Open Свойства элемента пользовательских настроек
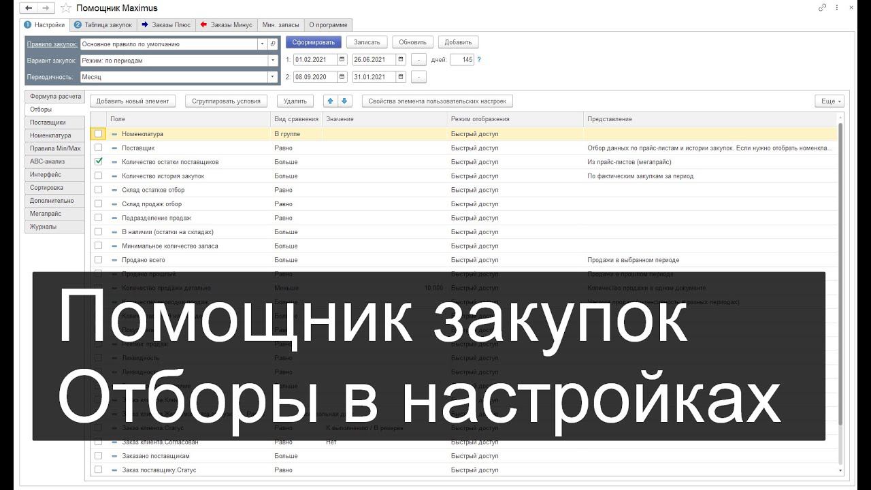Viewport: 871px width, 490px height. [x=438, y=101]
